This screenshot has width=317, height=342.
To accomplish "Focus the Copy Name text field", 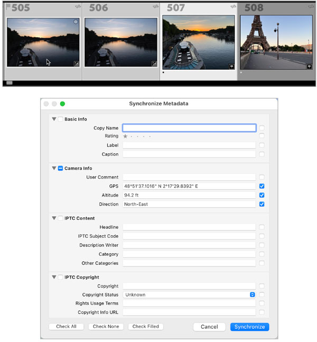I will click(x=189, y=128).
